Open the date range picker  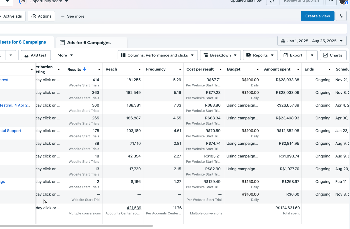(312, 41)
